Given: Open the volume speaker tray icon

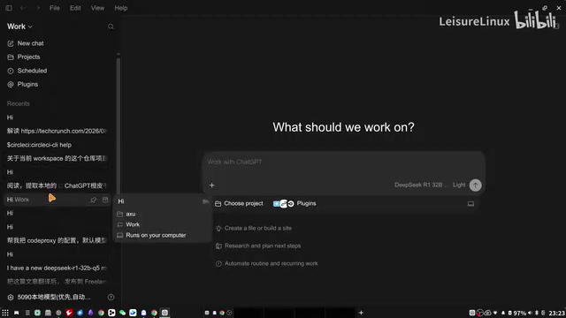Looking at the screenshot, I should point(530,313).
